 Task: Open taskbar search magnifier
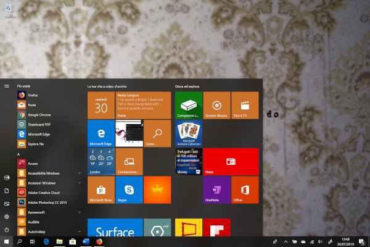click(x=19, y=241)
